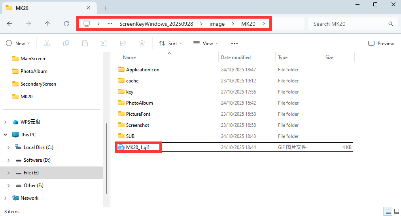401x216 pixels.
Task: Click the Delete trash icon
Action: pyautogui.click(x=142, y=43)
